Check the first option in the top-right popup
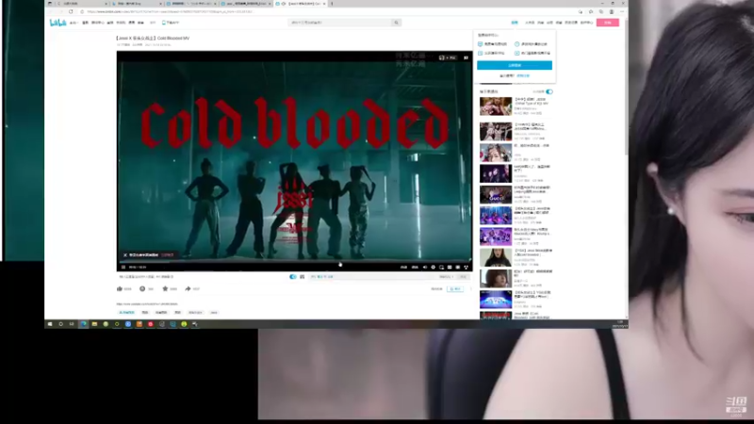The image size is (754, 424). [x=492, y=43]
